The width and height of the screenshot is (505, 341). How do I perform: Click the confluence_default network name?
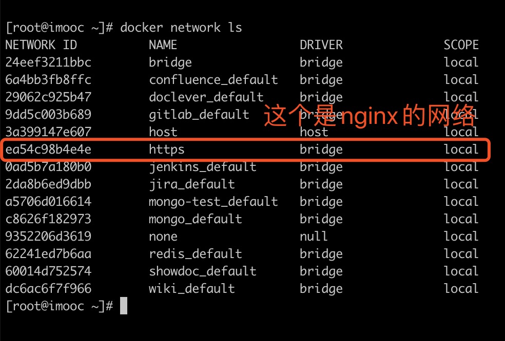click(213, 80)
